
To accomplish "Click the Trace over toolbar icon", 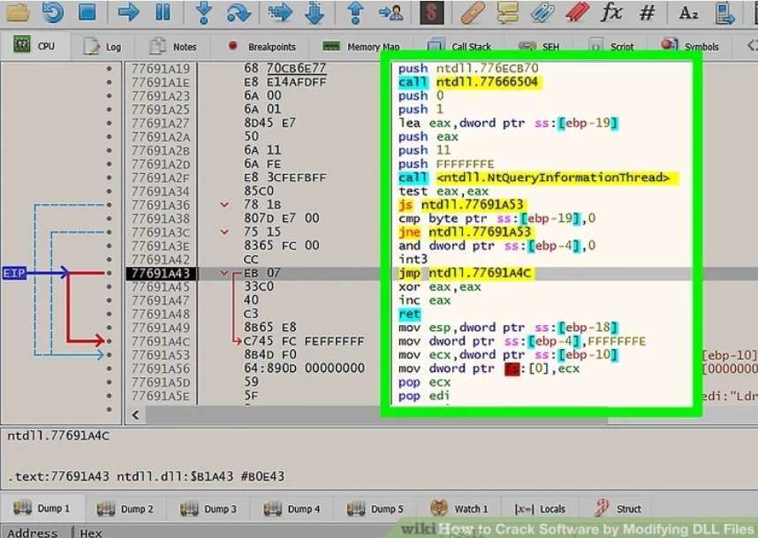I will coord(315,12).
